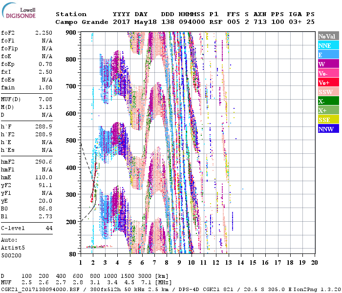Select the C-level value 44

click(x=49, y=228)
